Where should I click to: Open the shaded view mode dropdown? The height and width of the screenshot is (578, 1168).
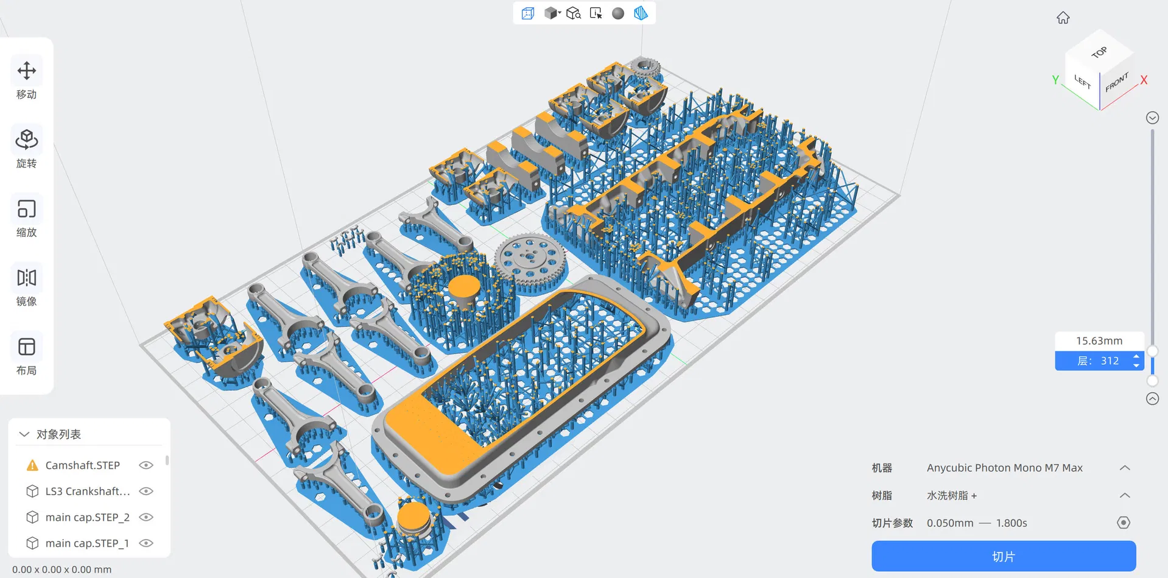553,13
